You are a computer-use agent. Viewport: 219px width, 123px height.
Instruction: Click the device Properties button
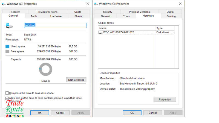(x=165, y=99)
